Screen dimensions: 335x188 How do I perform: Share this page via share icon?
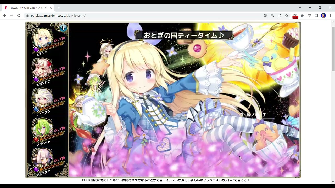(x=280, y=16)
